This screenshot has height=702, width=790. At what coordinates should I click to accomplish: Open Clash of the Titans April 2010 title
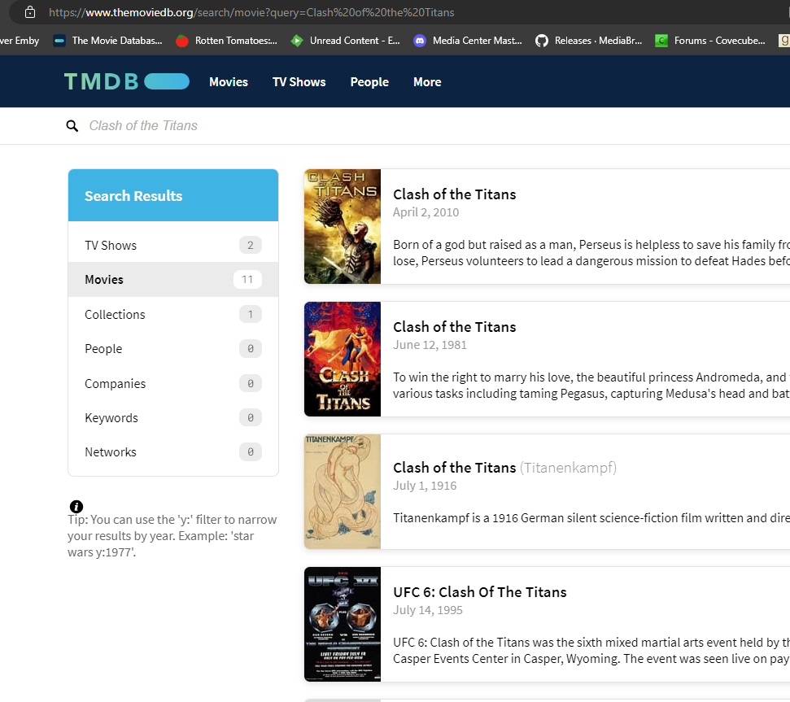pyautogui.click(x=455, y=194)
